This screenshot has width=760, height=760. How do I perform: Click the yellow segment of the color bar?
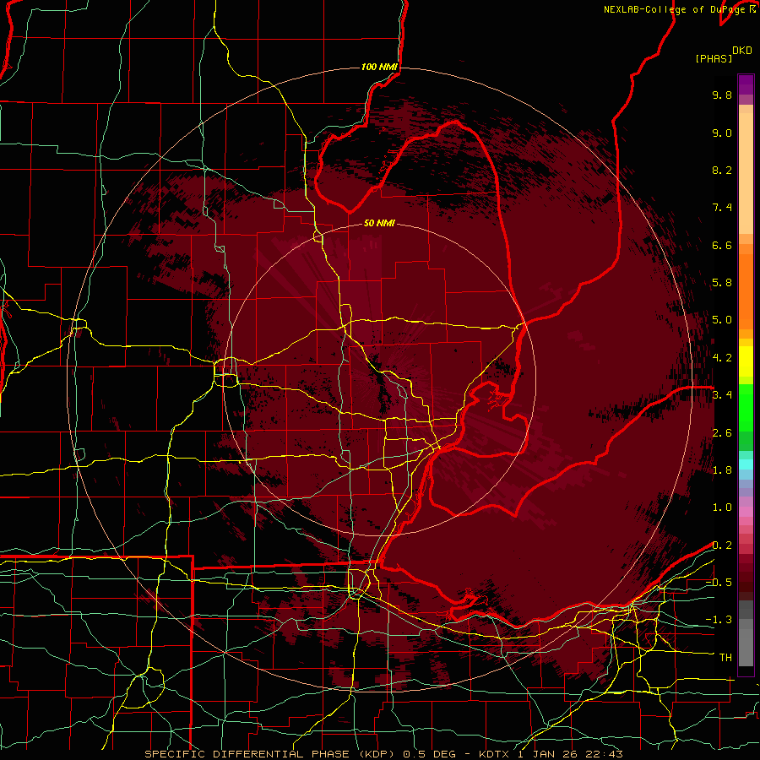[x=746, y=361]
